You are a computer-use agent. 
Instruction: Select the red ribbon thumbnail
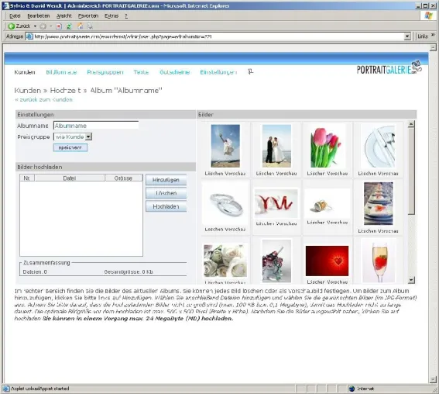276,203
